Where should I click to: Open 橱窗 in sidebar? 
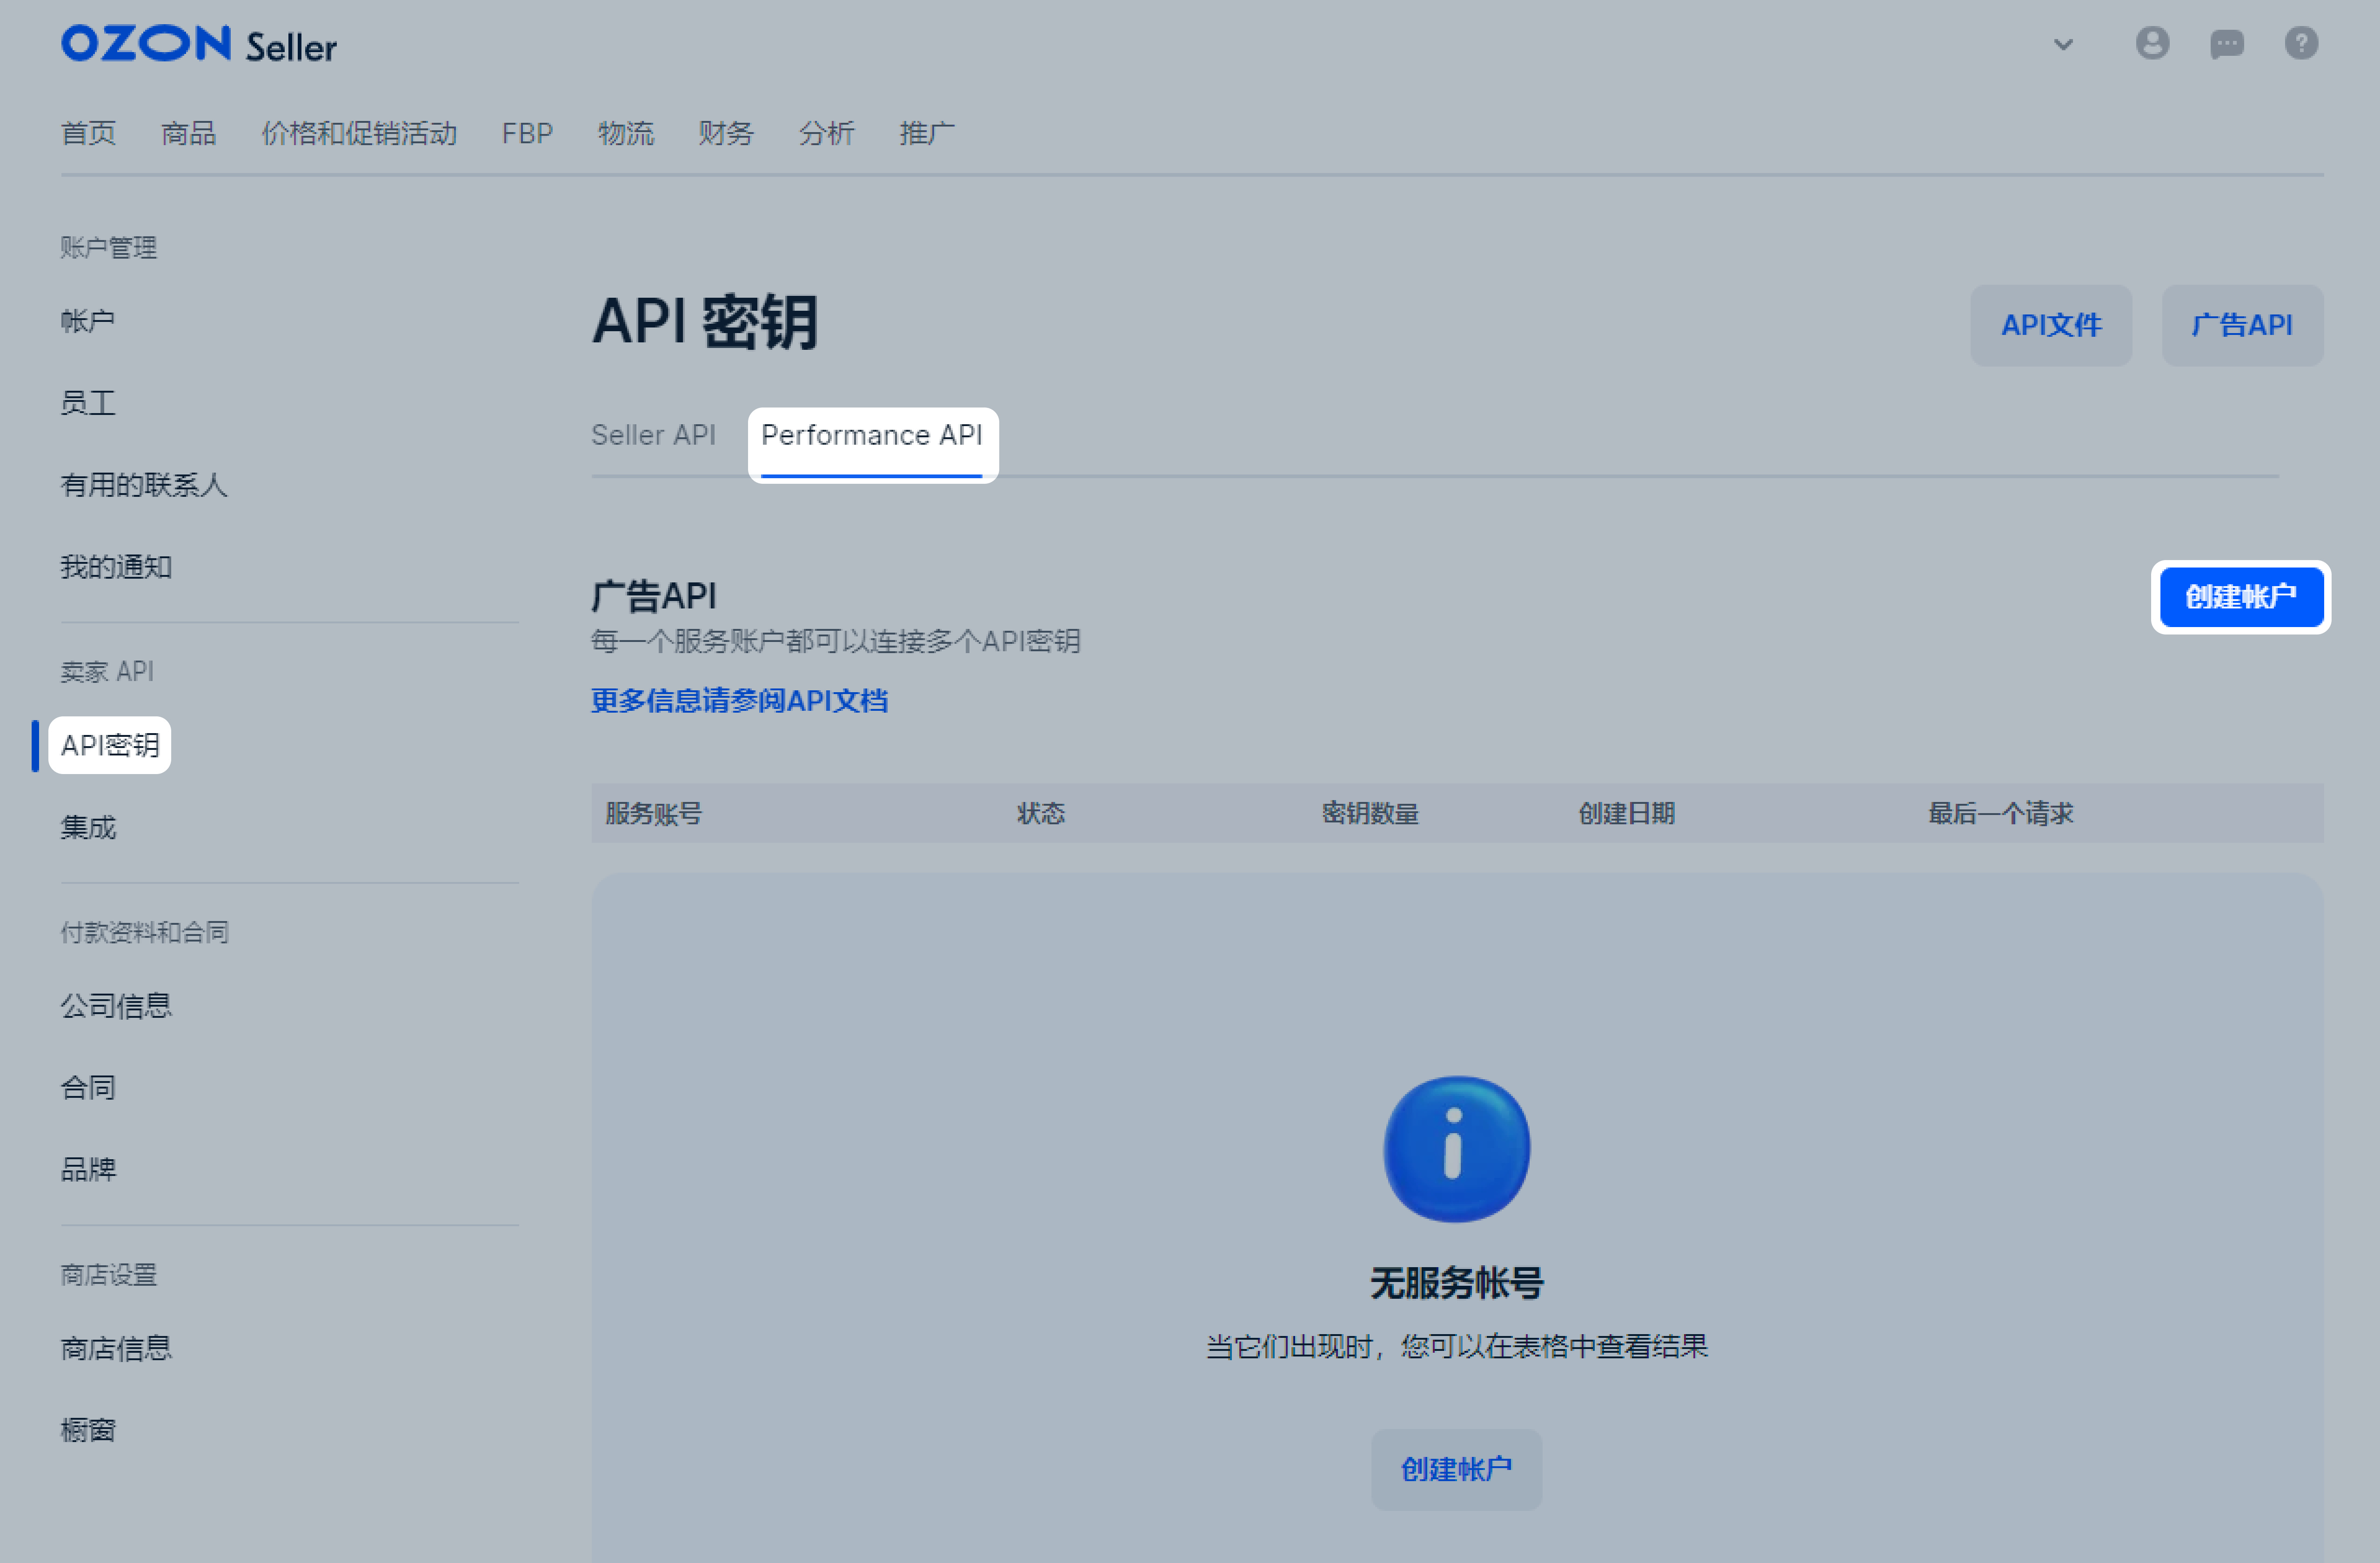[88, 1430]
